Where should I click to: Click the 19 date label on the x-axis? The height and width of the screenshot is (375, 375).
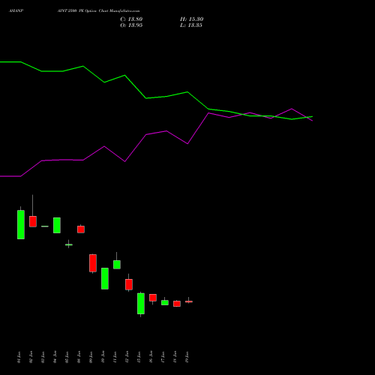coord(187,357)
